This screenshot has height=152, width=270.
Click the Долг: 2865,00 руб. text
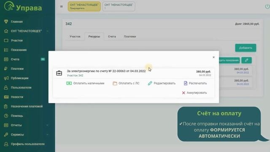point(247,24)
